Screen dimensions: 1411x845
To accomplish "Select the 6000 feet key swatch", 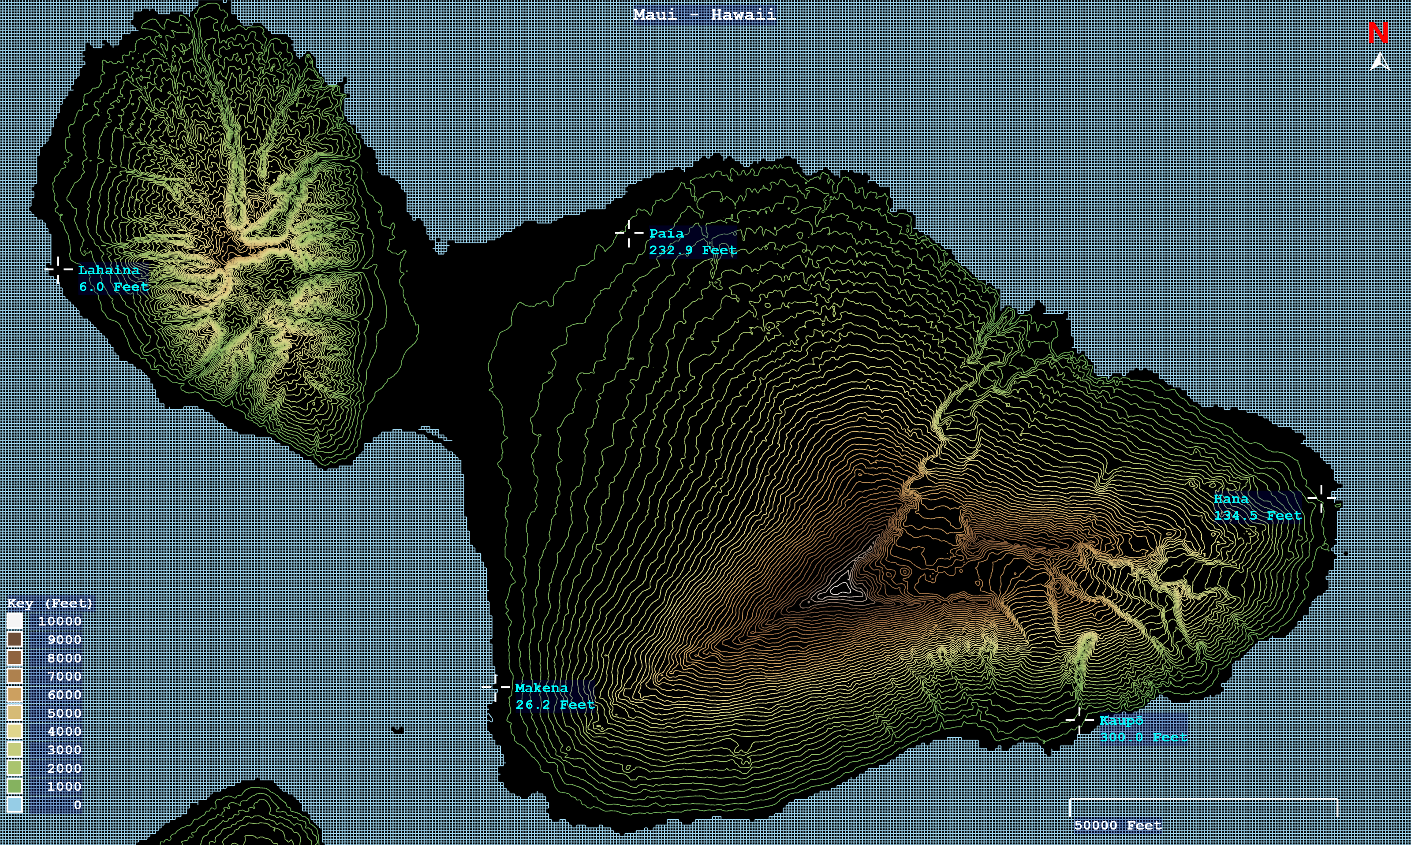I will (x=15, y=695).
